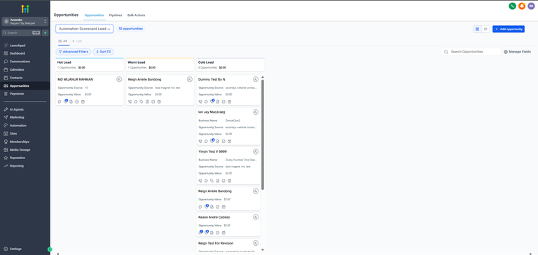Open the Sort (1) options
Viewport: 538px width, 255px height.
pos(103,52)
